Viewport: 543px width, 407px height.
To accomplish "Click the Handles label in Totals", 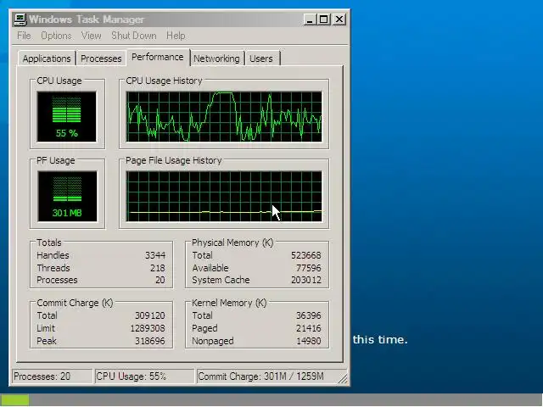I will point(53,255).
